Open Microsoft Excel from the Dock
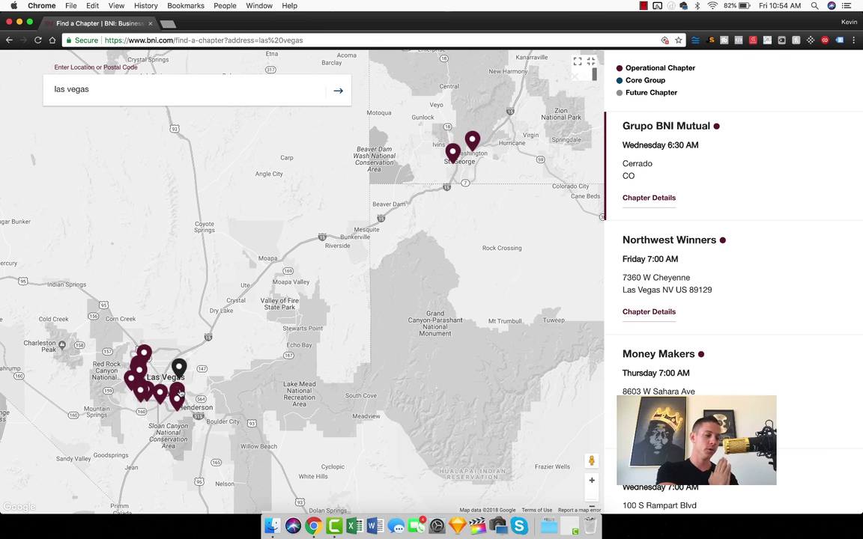This screenshot has height=539, width=863. [354, 526]
